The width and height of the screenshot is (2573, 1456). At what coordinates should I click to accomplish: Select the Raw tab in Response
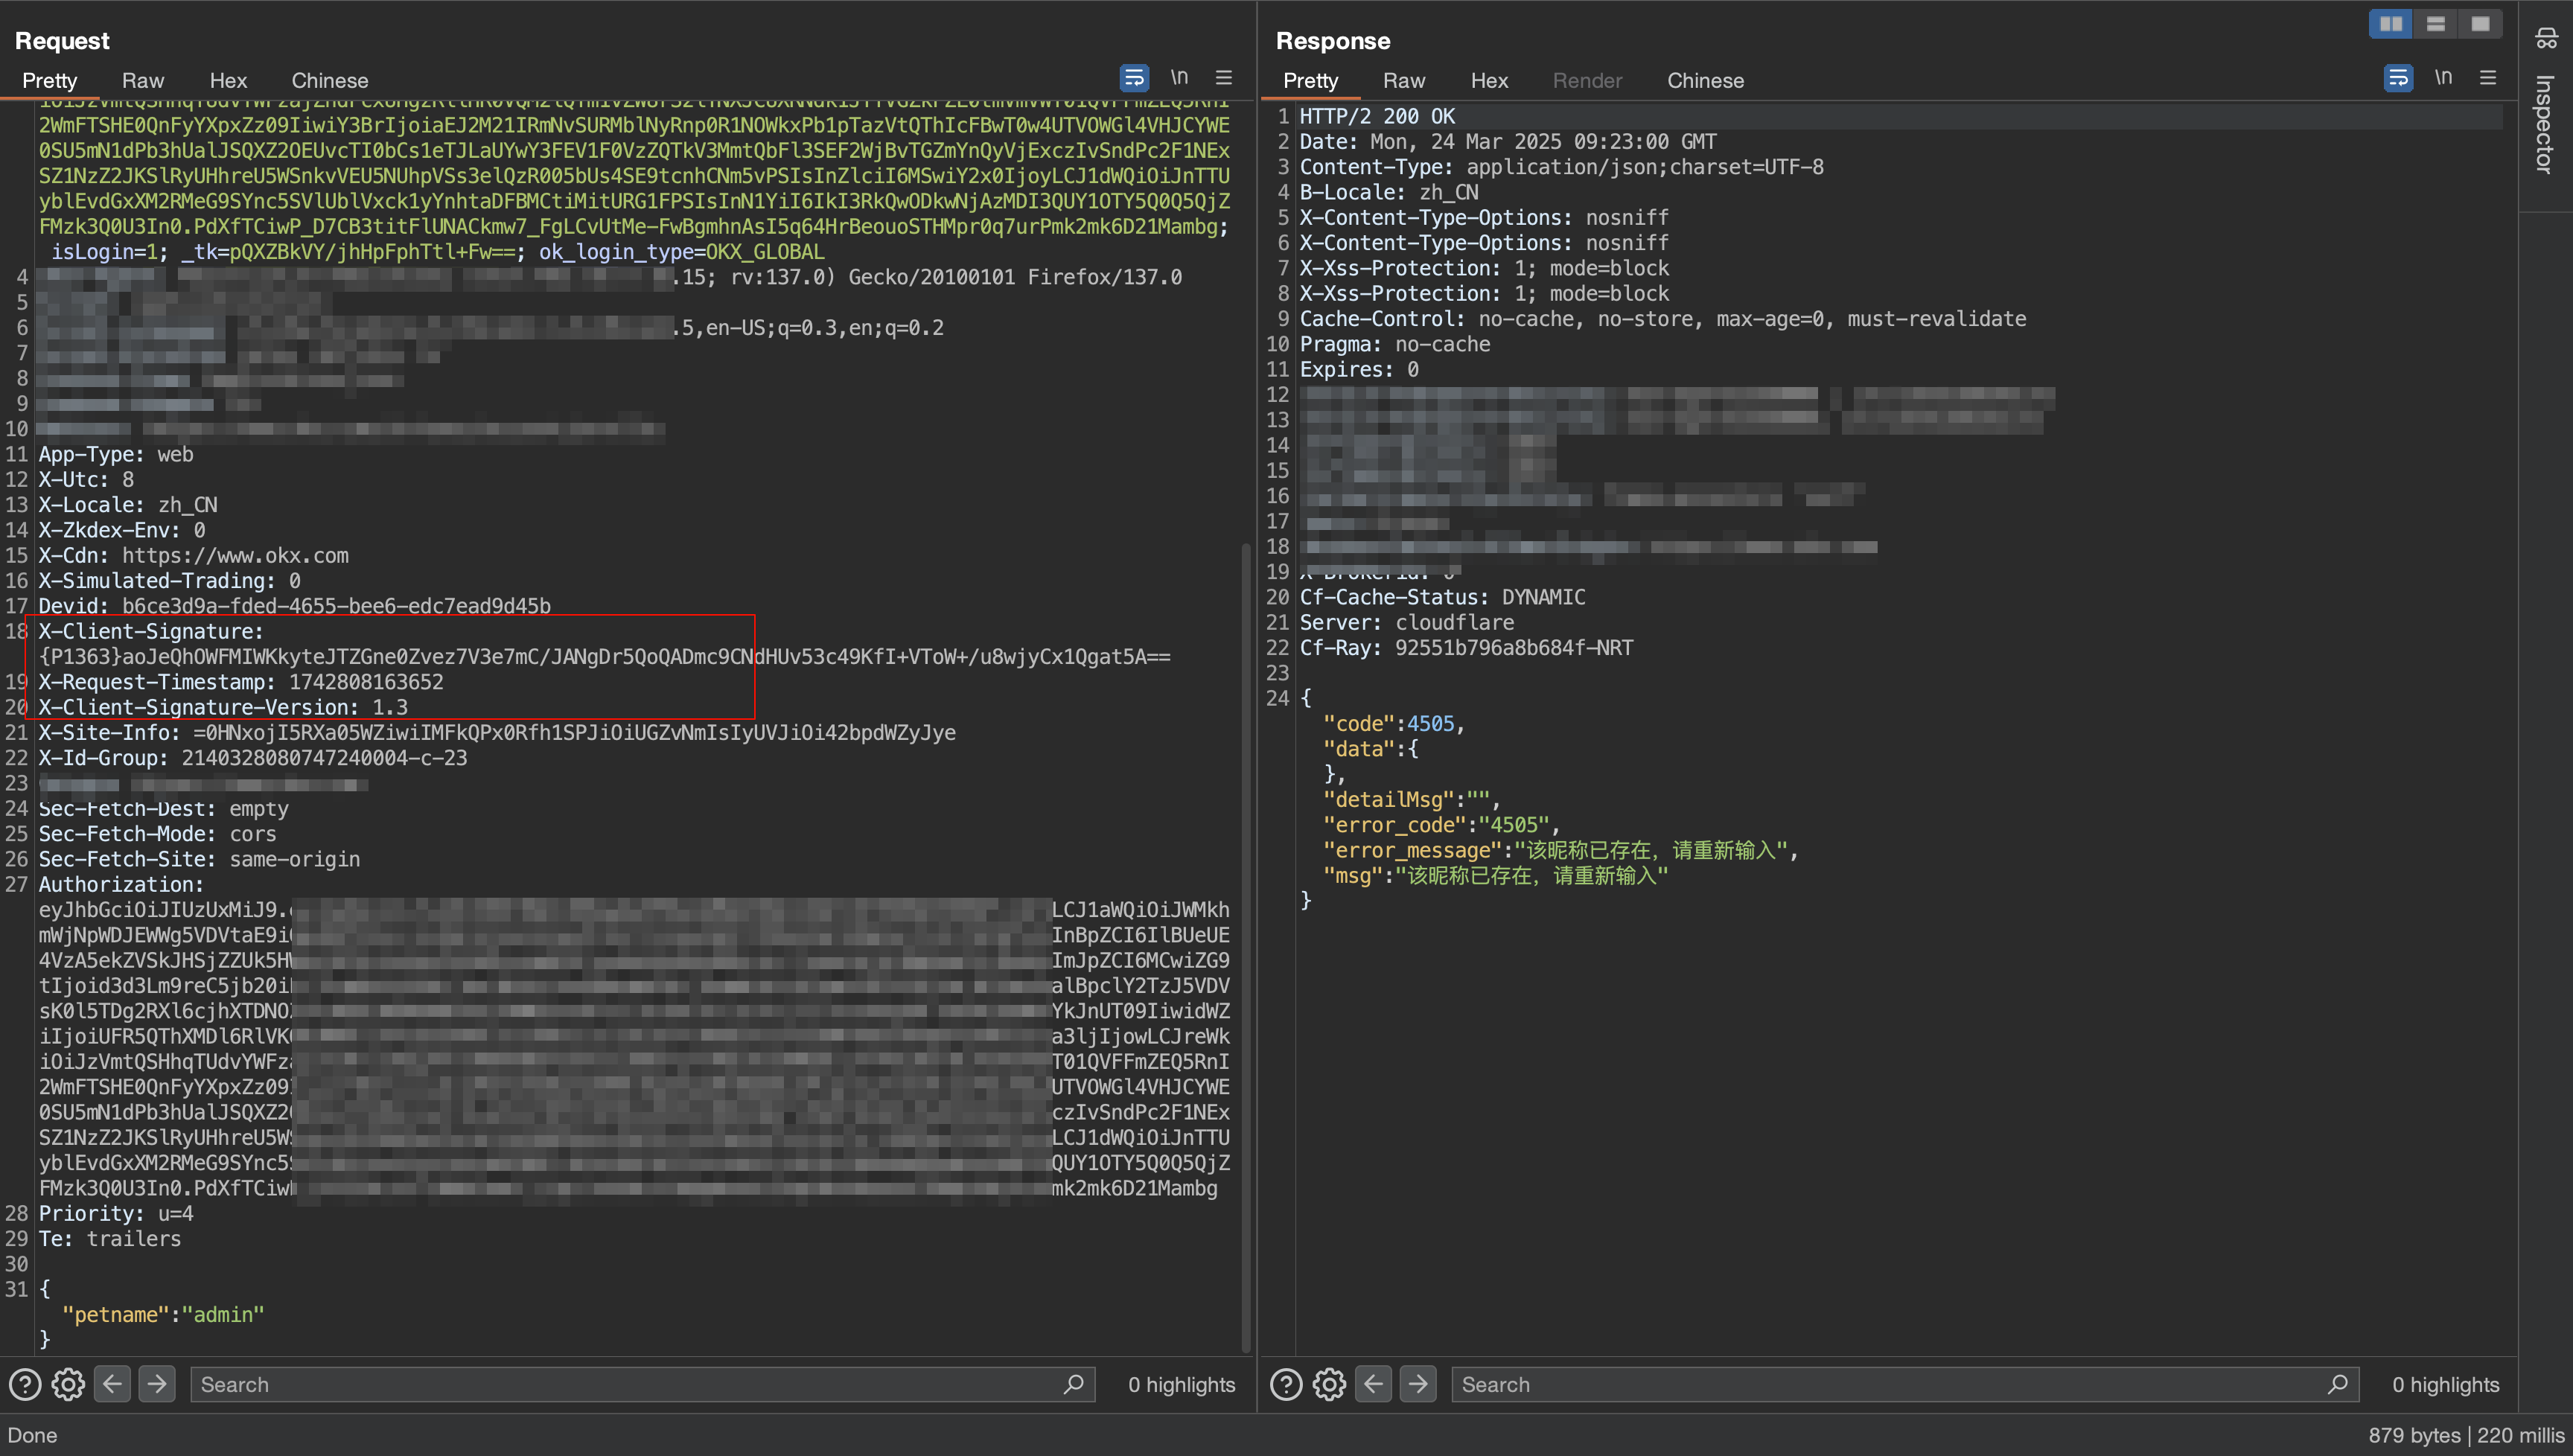pyautogui.click(x=1404, y=80)
